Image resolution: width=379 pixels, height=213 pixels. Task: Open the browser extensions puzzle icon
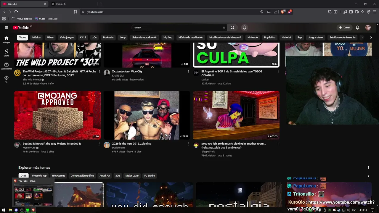point(330,12)
